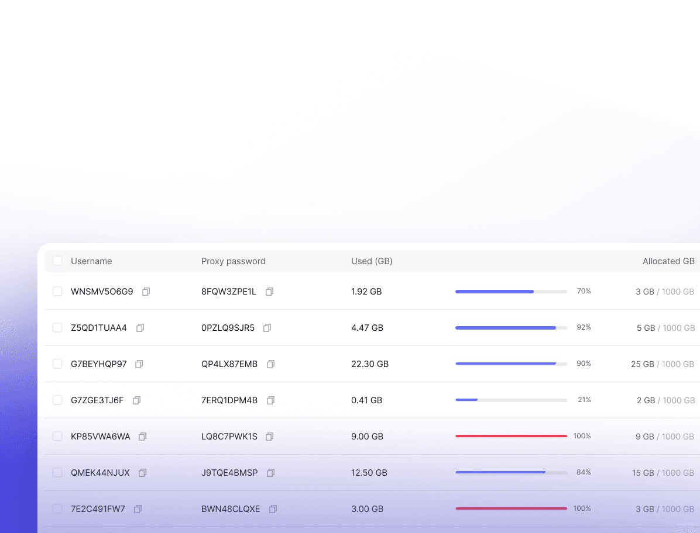
Task: Copy proxy password LQ8C7PWK1S
Action: (269, 437)
